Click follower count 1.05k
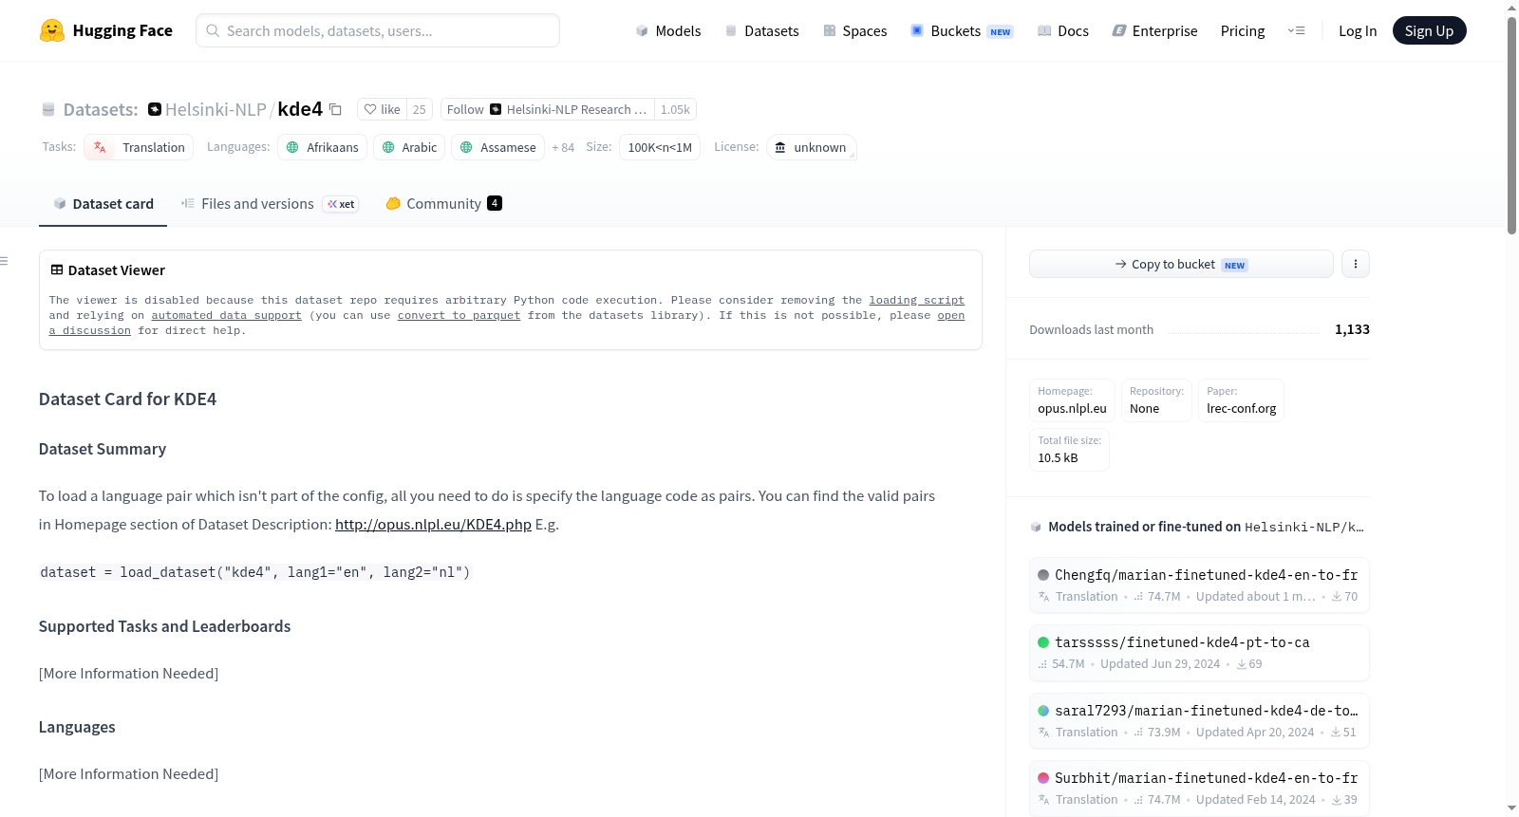This screenshot has height=817, width=1519. (675, 109)
